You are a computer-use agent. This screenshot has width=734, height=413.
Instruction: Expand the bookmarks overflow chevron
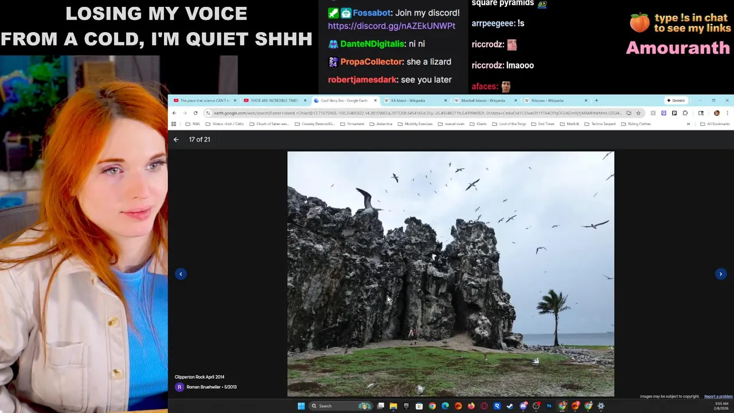click(x=688, y=124)
